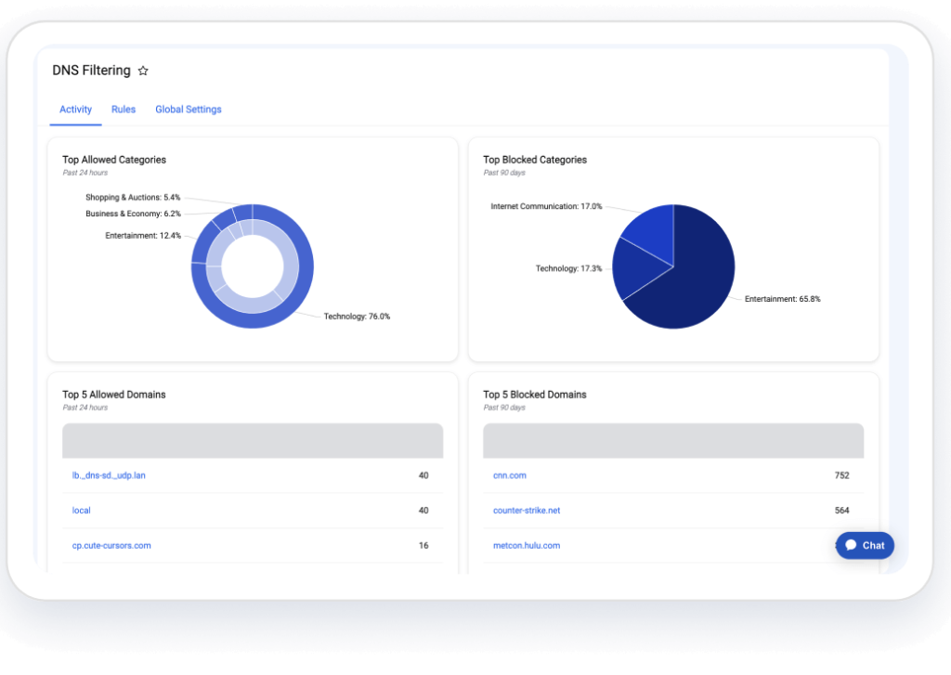Select the Technology slice in blocked pie chart

tap(638, 271)
